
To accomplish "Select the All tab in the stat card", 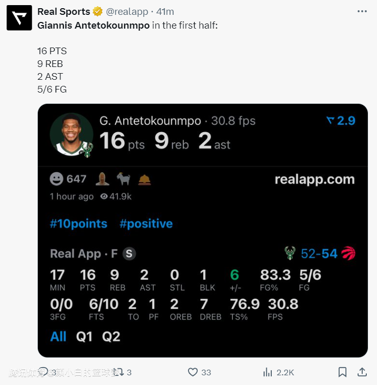I will click(58, 336).
